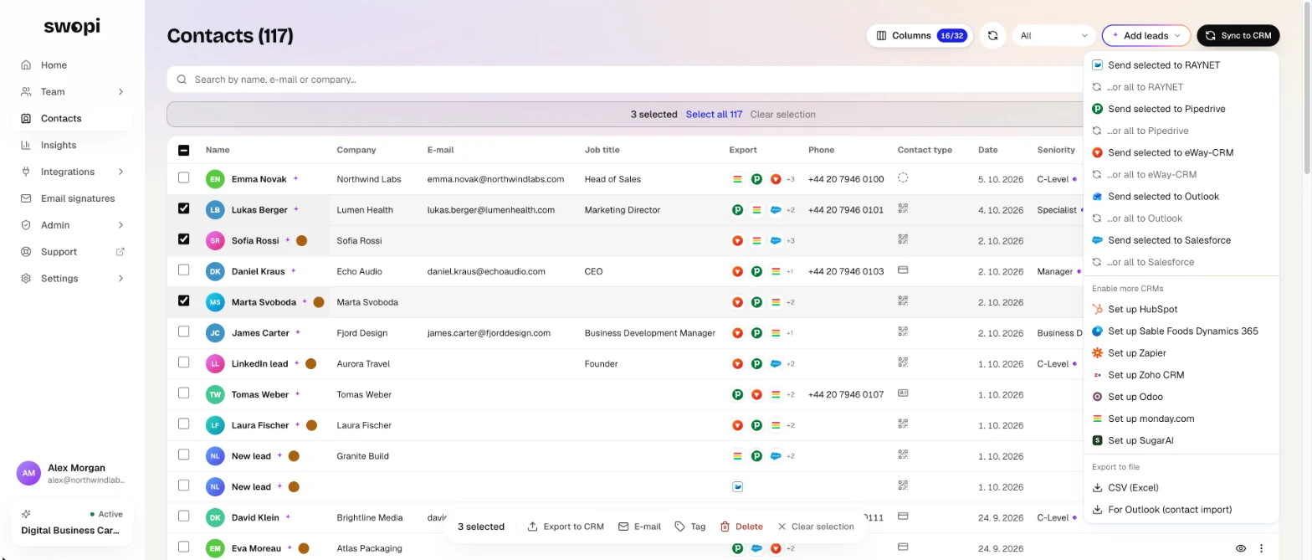1312x560 pixels.
Task: Click the Alex Morgan profile card
Action: (x=72, y=474)
